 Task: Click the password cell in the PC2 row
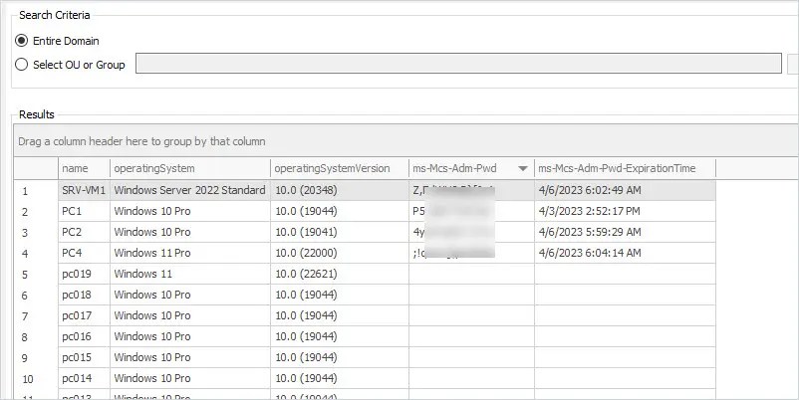point(471,232)
